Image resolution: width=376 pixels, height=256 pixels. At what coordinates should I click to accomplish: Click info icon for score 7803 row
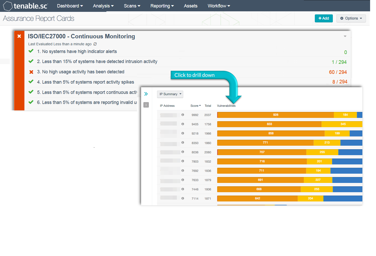click(183, 161)
